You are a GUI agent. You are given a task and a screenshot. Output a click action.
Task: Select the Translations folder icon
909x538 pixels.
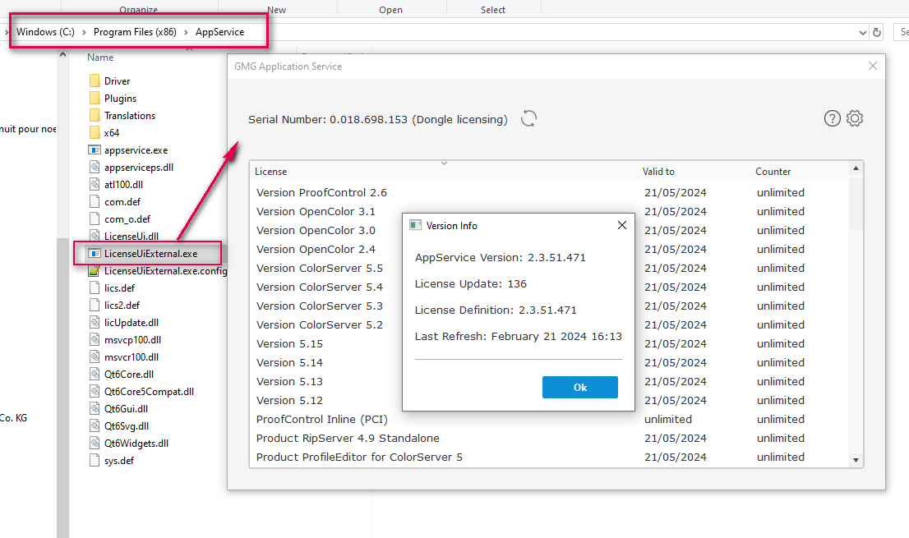pyautogui.click(x=95, y=115)
